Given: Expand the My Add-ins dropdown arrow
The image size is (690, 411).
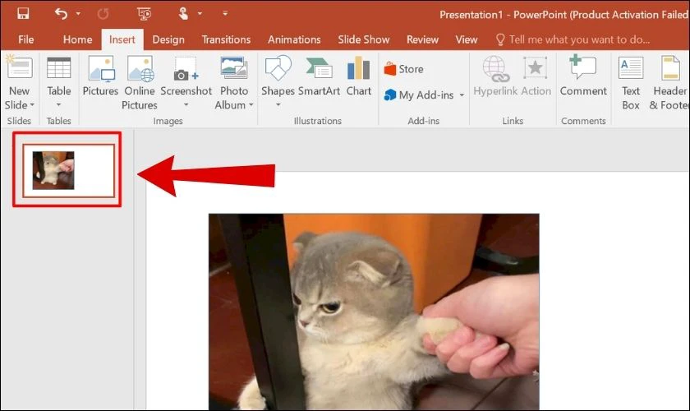Looking at the screenshot, I should click(462, 95).
